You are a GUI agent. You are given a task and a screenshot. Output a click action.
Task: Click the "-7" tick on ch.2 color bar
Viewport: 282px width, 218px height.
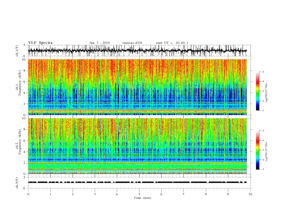pos(263,169)
